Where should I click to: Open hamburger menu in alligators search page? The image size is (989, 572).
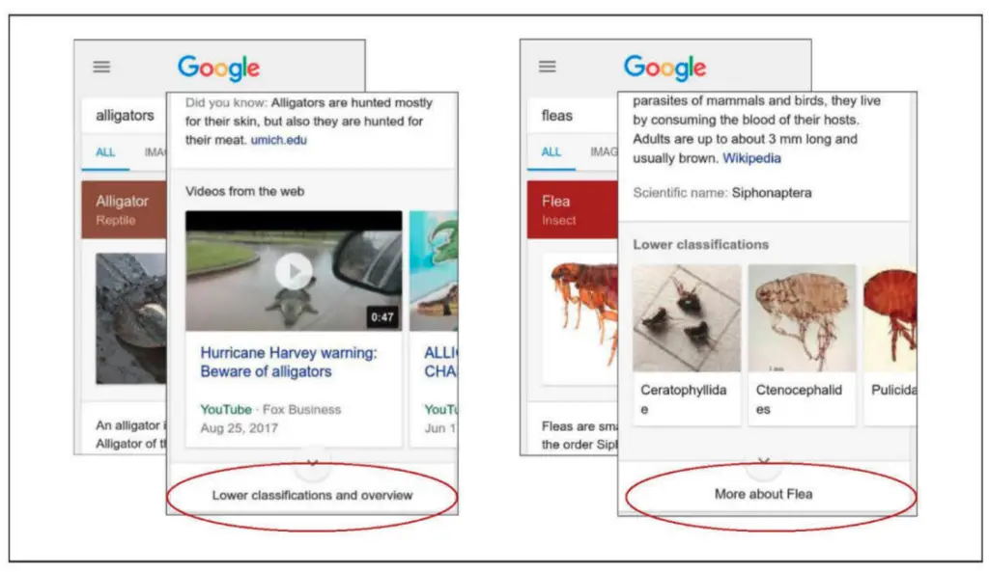point(101,67)
